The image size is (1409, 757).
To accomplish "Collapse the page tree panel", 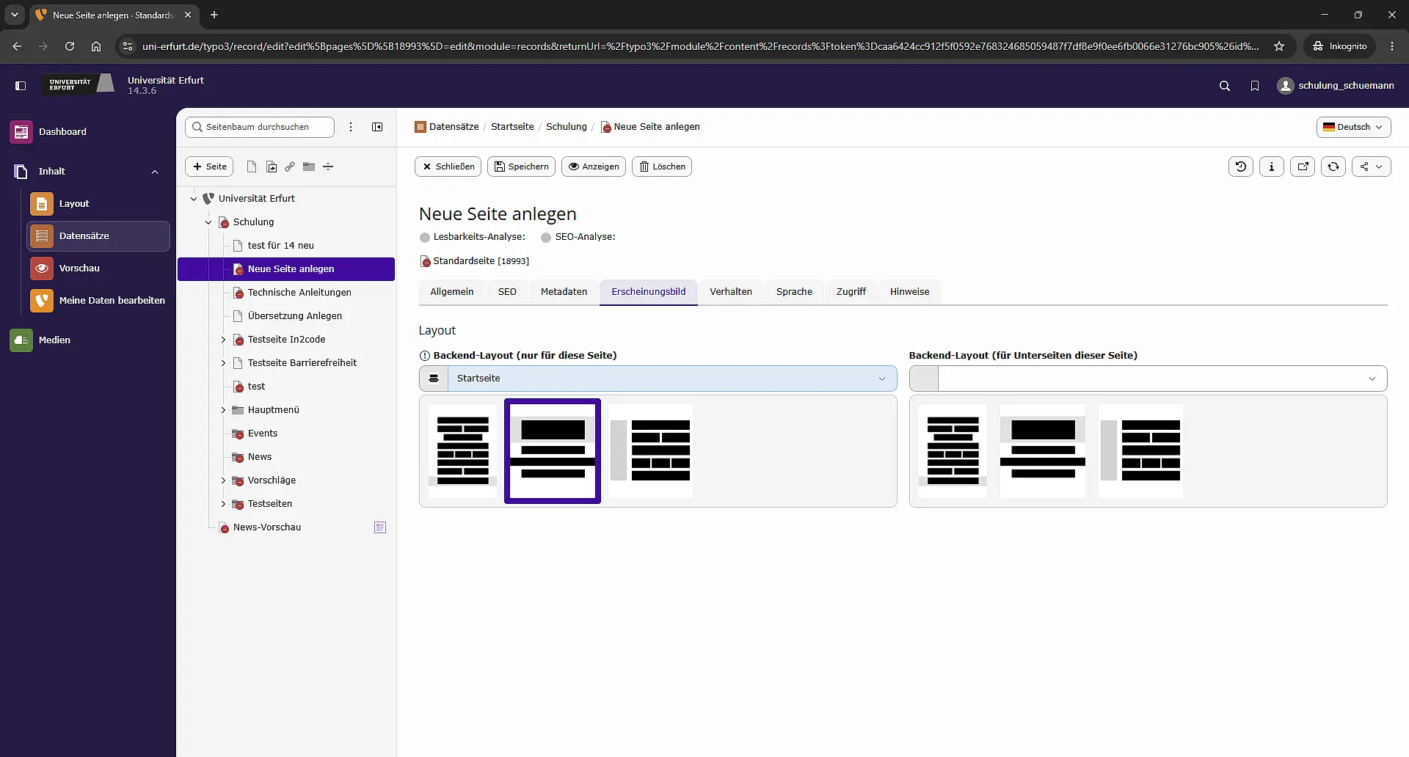I will [377, 127].
